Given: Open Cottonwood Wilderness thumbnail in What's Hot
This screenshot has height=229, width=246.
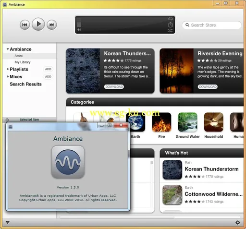Looking at the screenshot, I should [172, 195].
